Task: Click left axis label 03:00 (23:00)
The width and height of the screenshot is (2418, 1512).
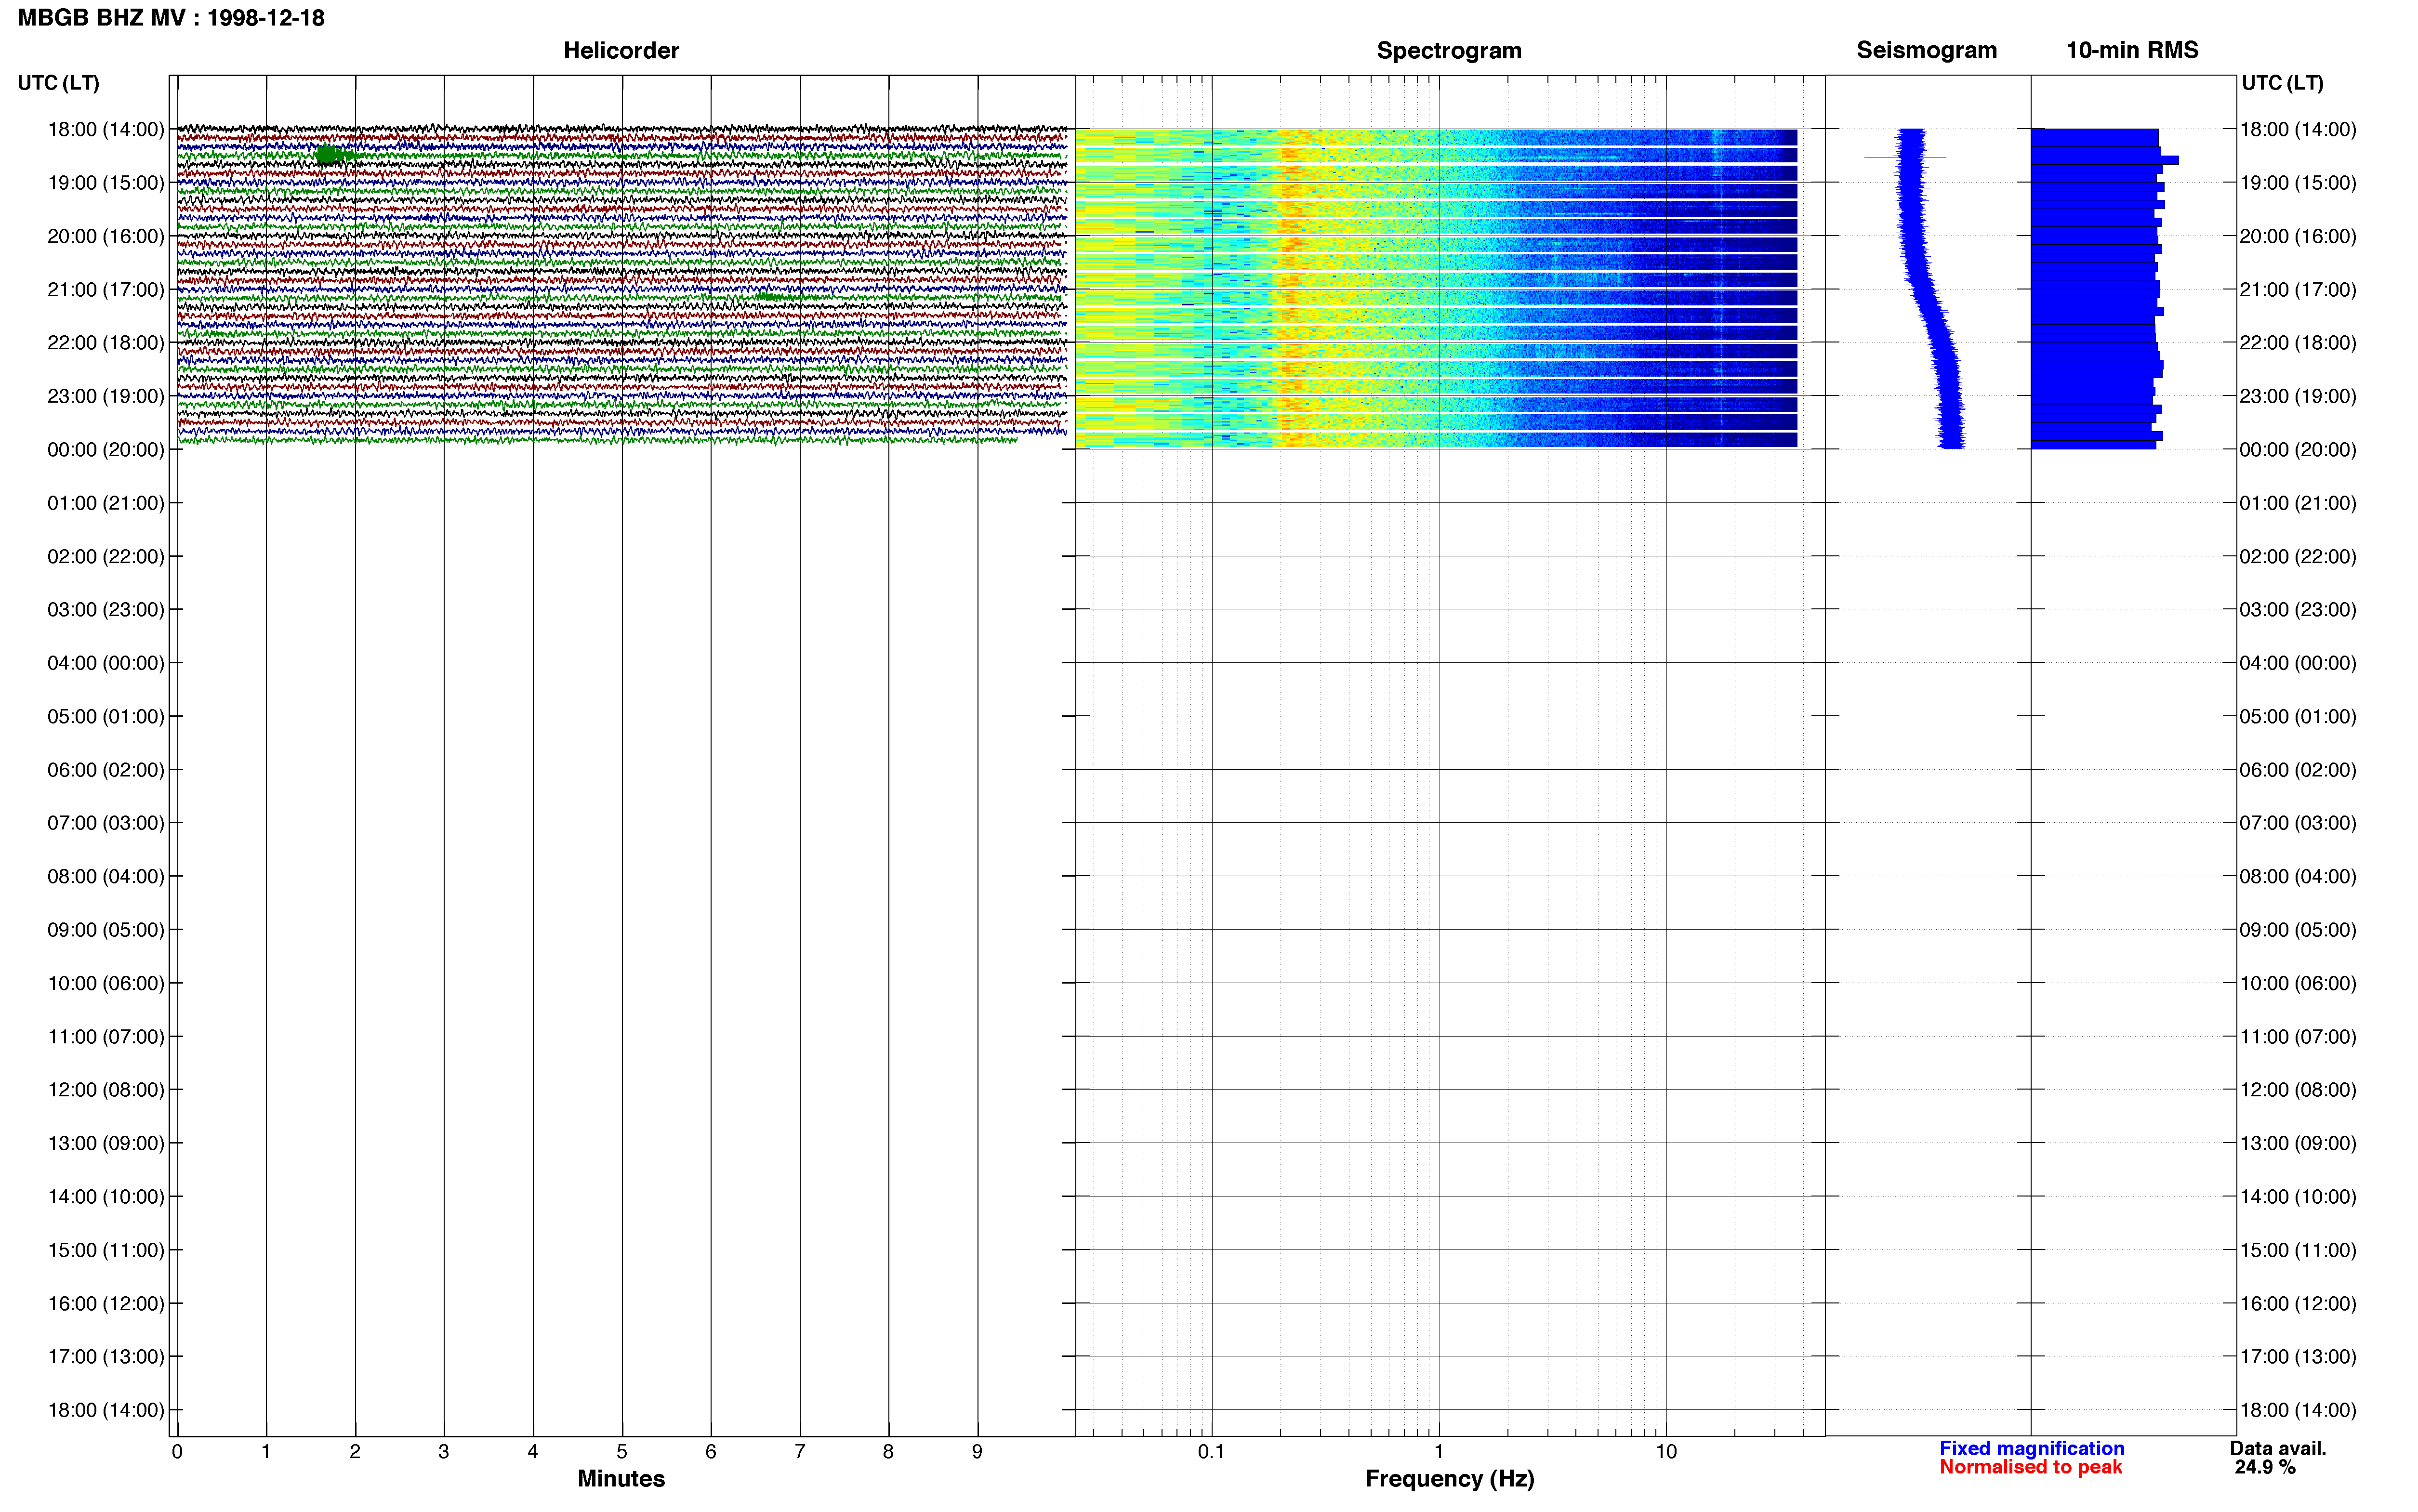Action: click(x=106, y=610)
